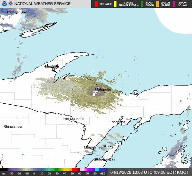Click the Sturgeon Bay label
The image size is (192, 176).
[x=104, y=159]
